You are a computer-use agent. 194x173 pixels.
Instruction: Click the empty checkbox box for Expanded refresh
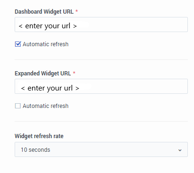[x=18, y=106]
